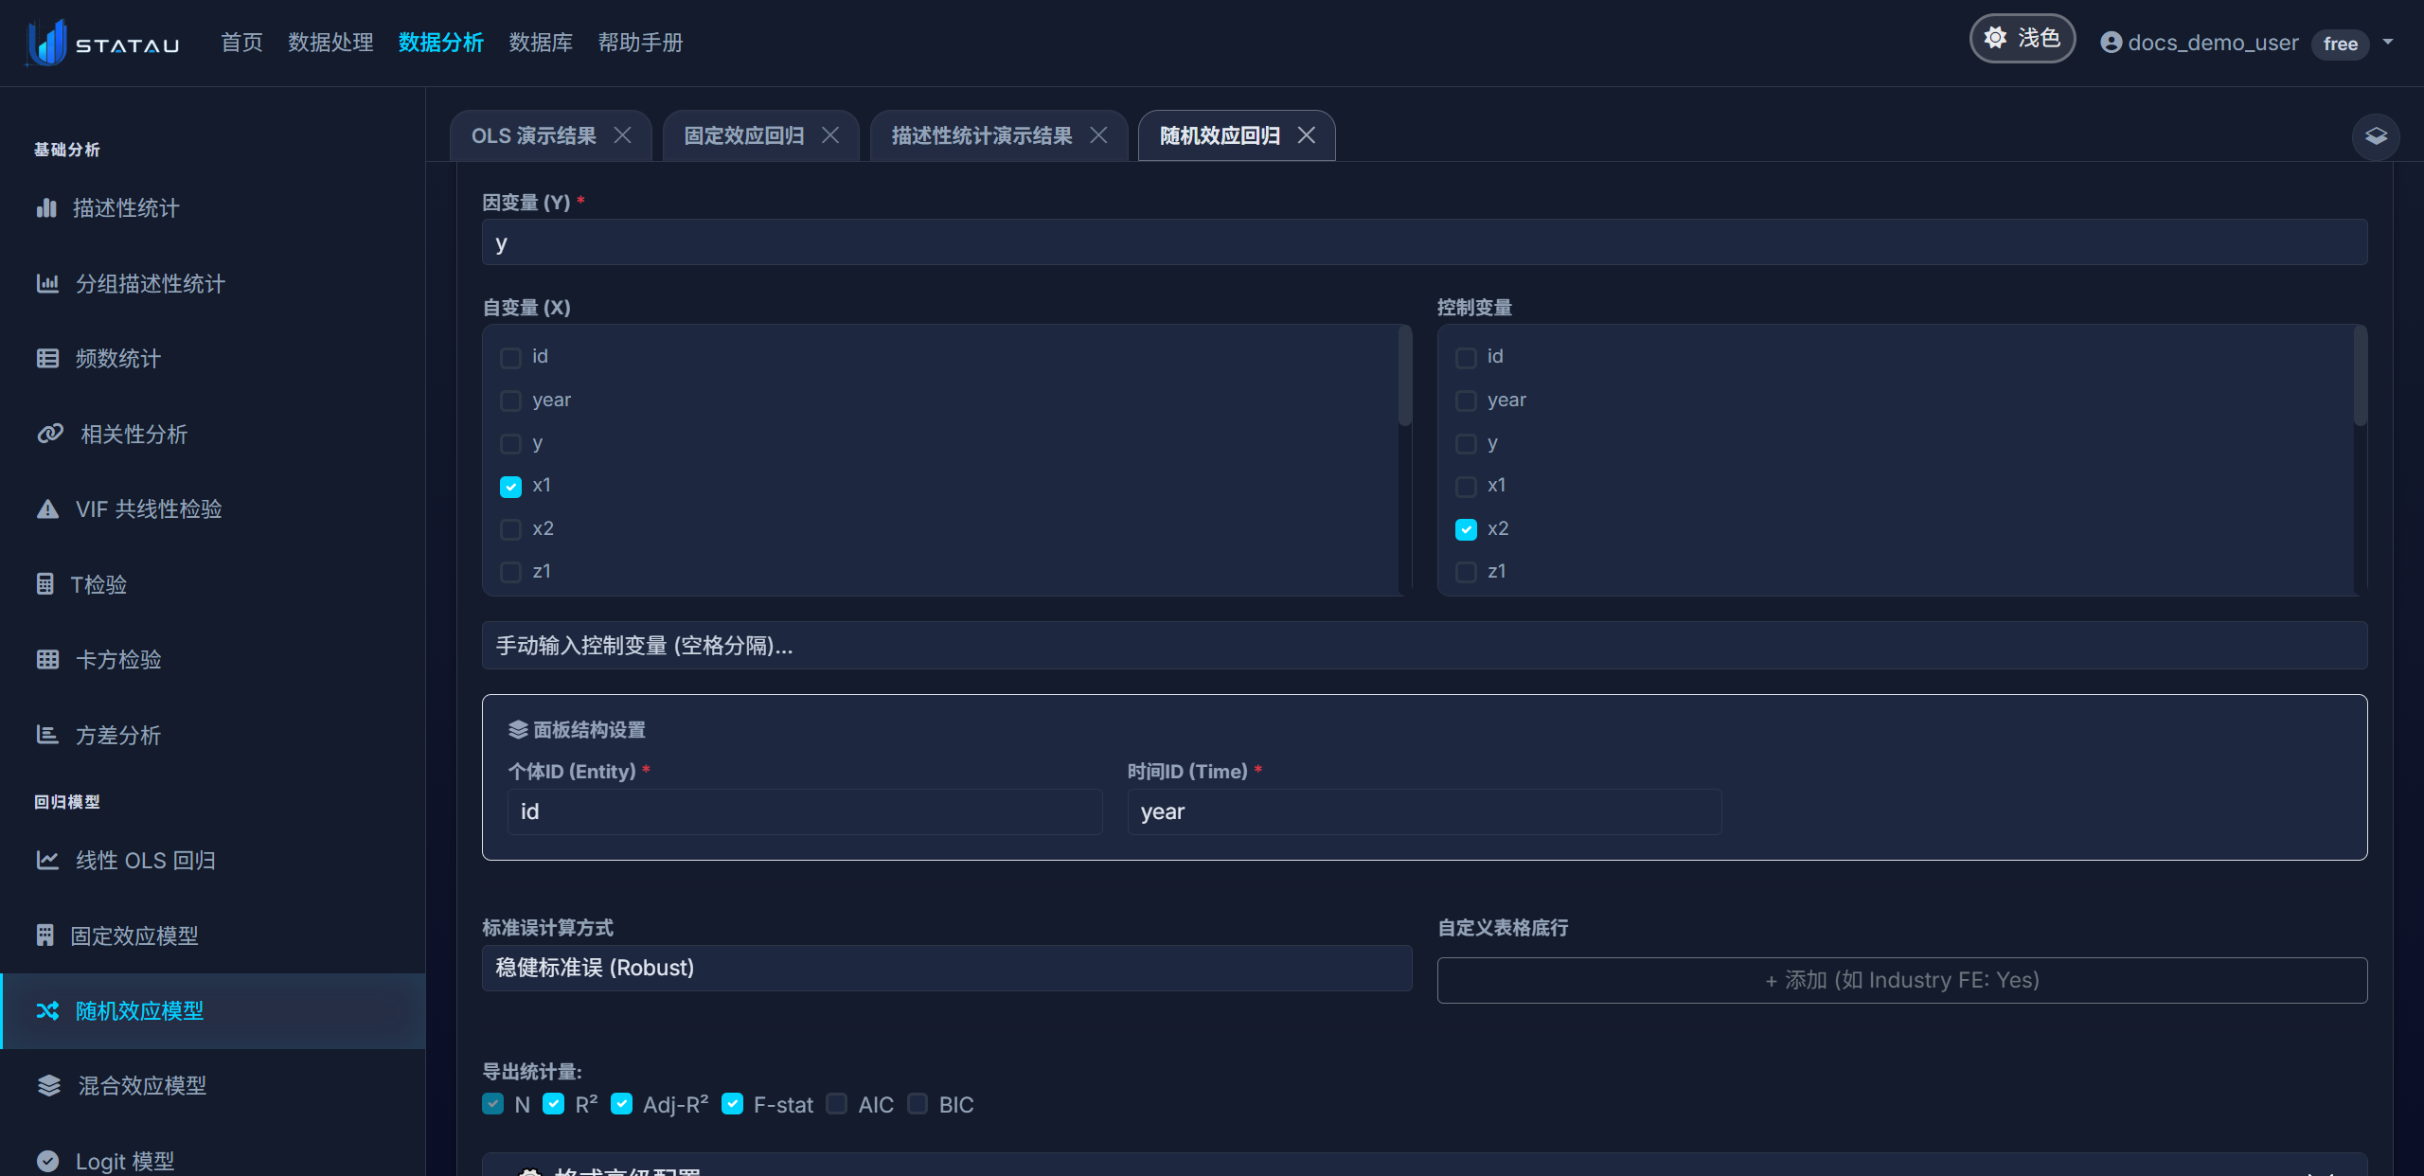Check z1 in the 控制变量 list
The height and width of the screenshot is (1176, 2424).
pyautogui.click(x=1466, y=572)
